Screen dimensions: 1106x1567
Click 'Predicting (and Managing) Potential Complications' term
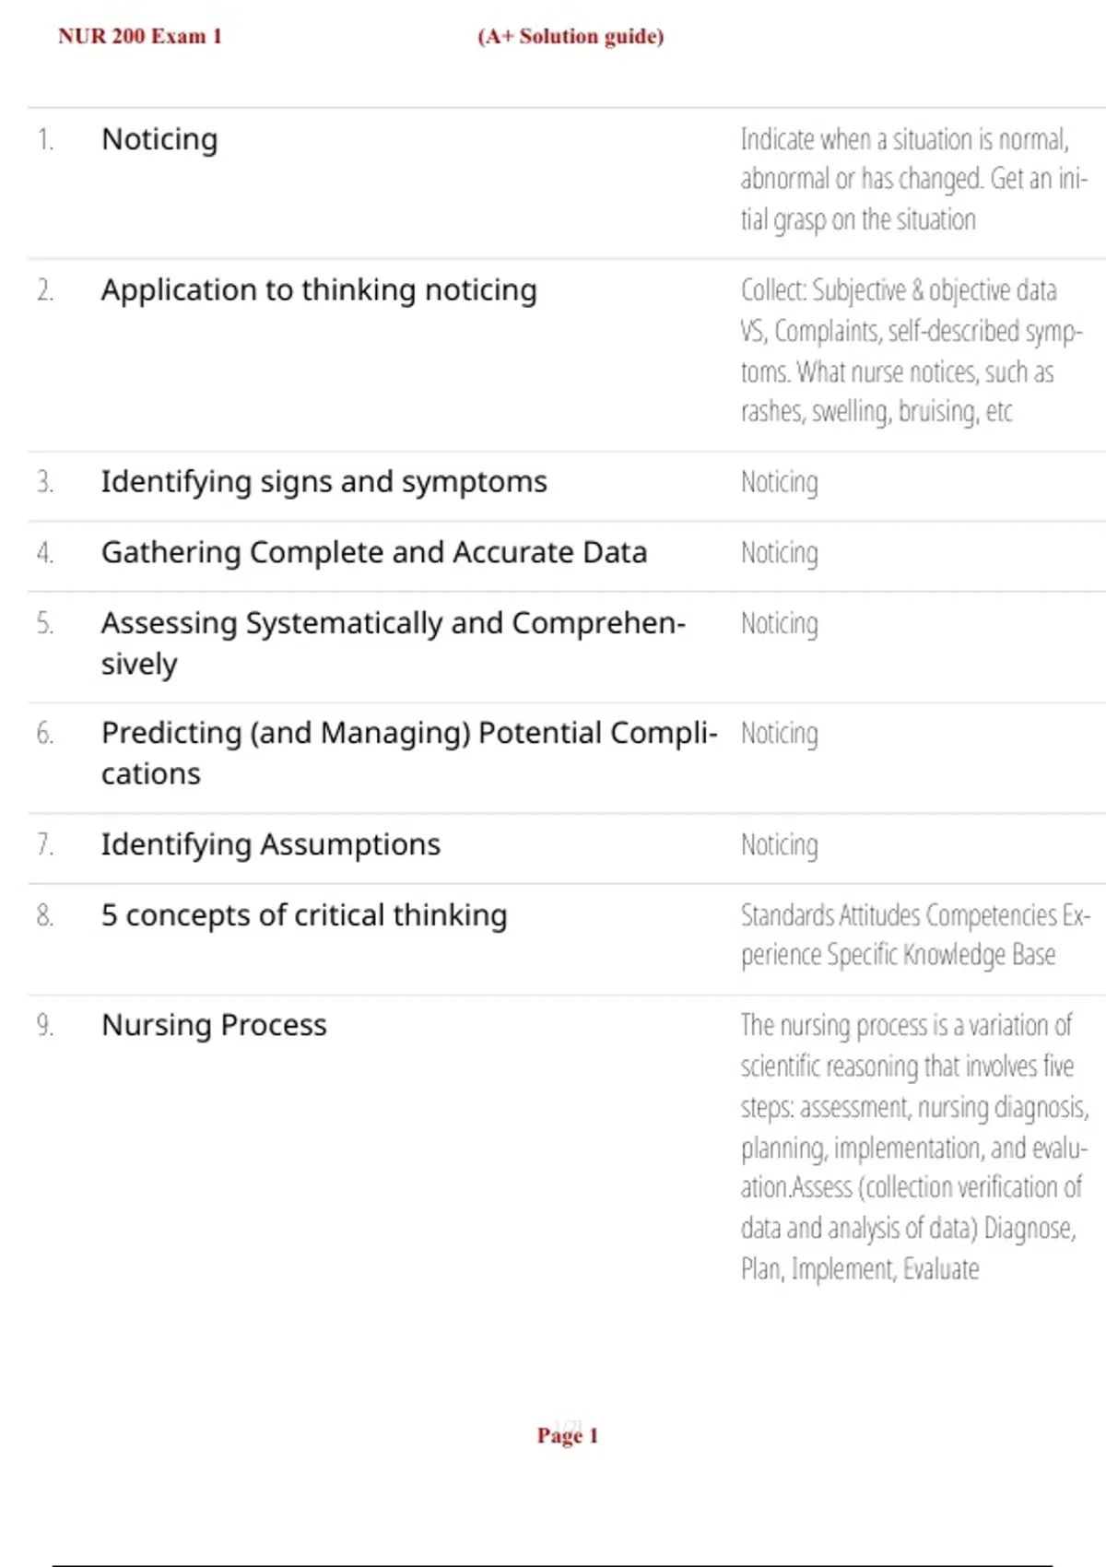coord(408,752)
